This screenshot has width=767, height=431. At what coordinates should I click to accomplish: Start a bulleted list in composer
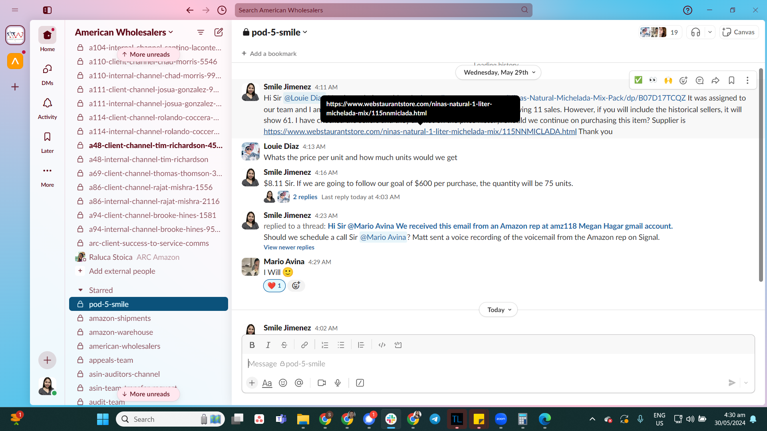(341, 345)
